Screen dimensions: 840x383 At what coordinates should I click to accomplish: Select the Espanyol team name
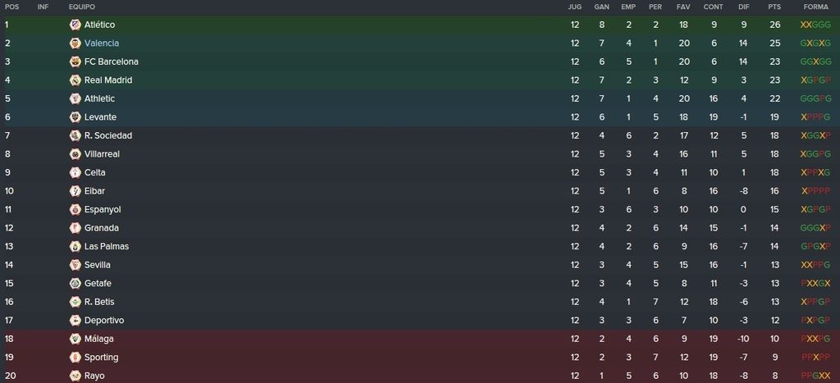(x=103, y=209)
